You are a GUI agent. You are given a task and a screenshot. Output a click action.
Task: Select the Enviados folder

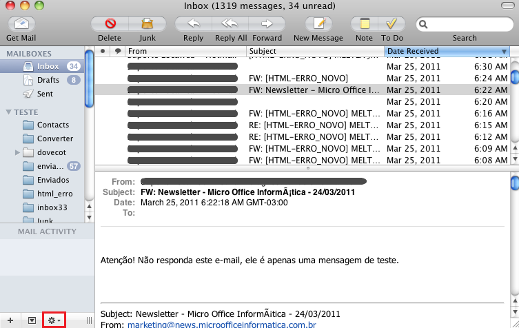(42, 180)
